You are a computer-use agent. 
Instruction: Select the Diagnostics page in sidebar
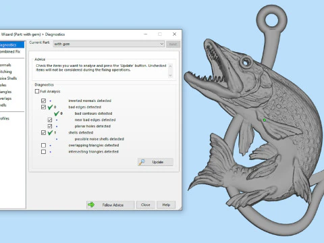[x=12, y=45]
